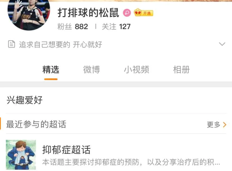Image resolution: width=232 pixels, height=171 pixels.
Task: Open the 抑郁症超话 cover thumbnail
Action: [x=21, y=155]
